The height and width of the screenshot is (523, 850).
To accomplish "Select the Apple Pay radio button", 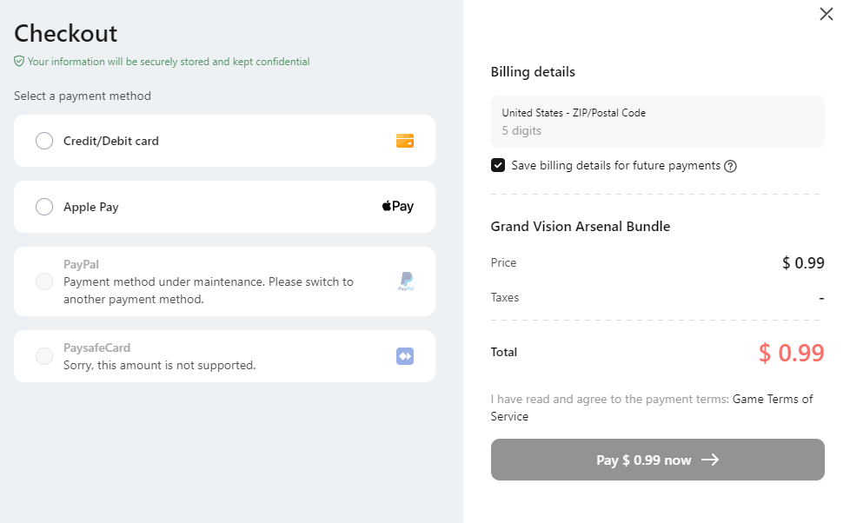I will 44,207.
